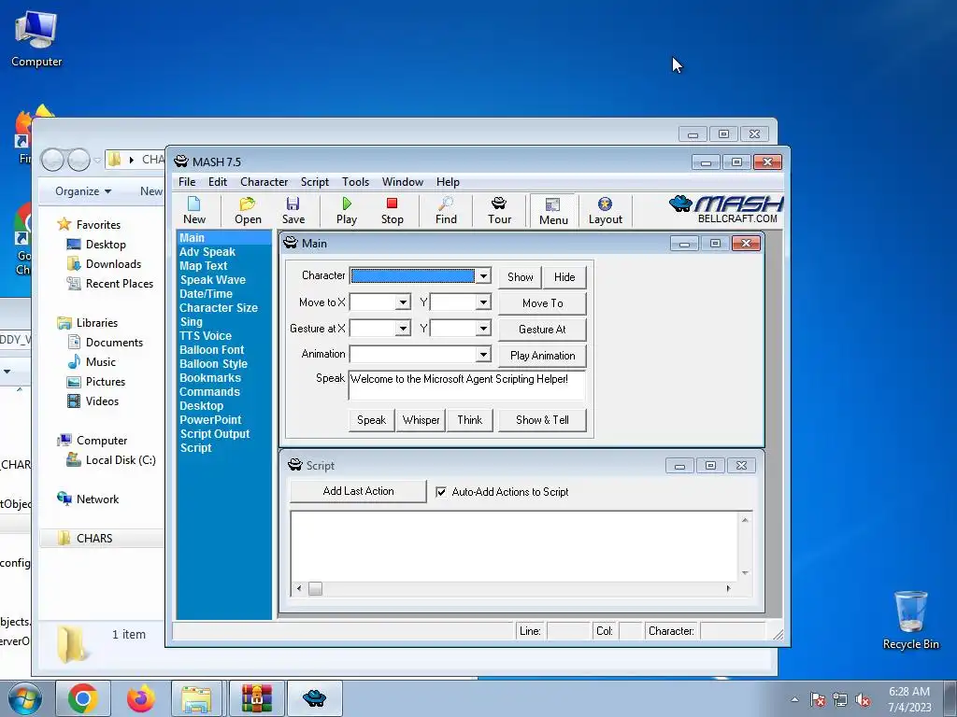The height and width of the screenshot is (717, 957).
Task: Click the MASH taskbar button
Action: pos(314,698)
